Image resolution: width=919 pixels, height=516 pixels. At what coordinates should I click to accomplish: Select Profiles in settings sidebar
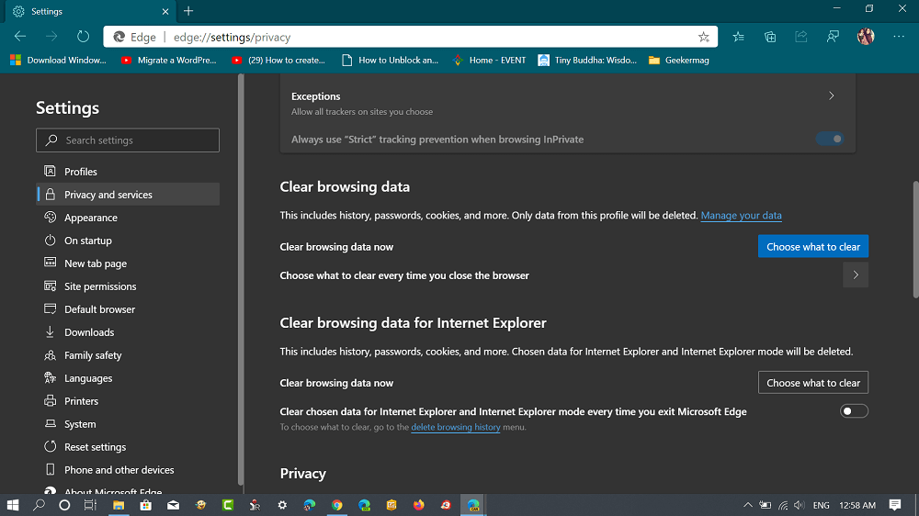pos(129,172)
